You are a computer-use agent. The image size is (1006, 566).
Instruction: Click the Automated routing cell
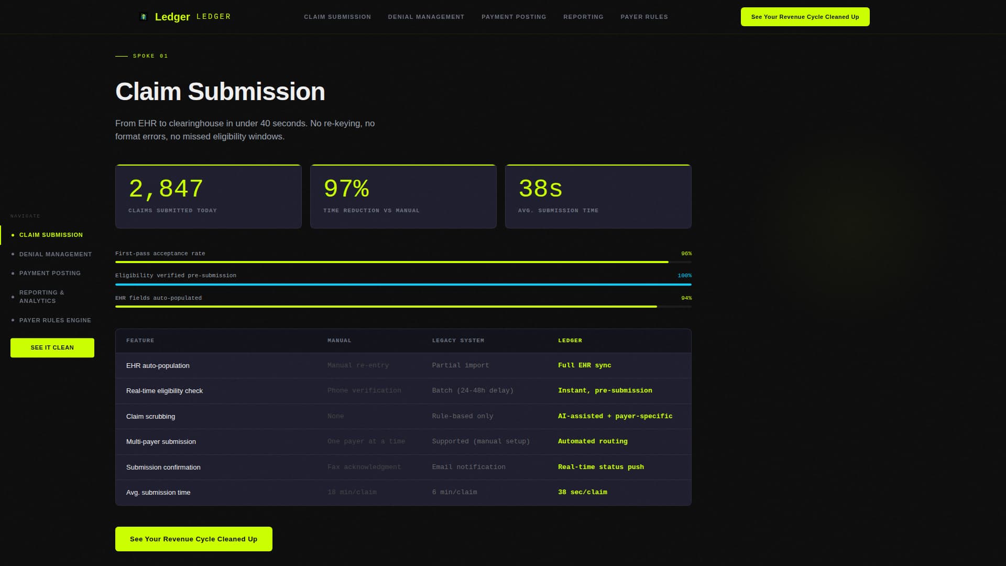click(593, 441)
